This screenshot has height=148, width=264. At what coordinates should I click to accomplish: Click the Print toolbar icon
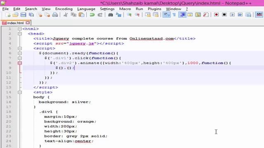point(55,15)
